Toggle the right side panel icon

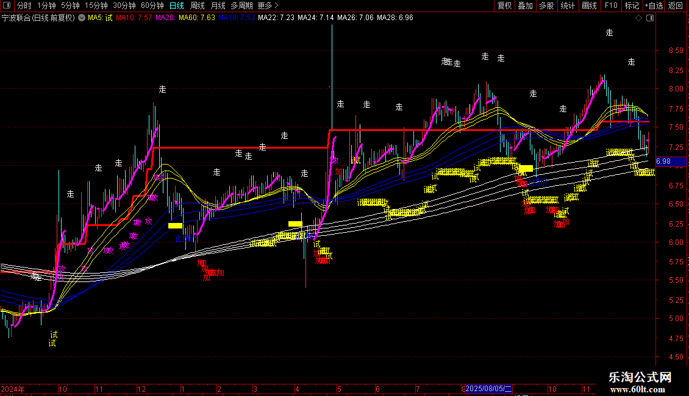[x=650, y=18]
